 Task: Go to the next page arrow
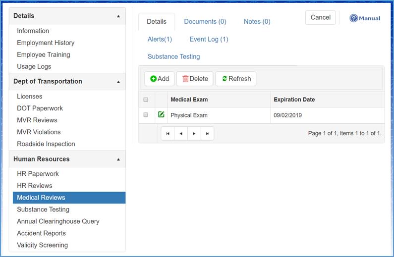pos(194,133)
